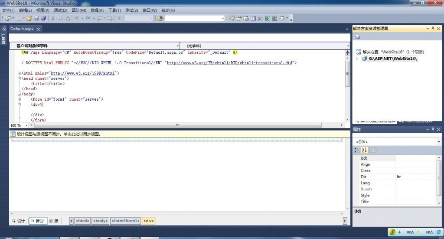Click the source editor vertical scrollbar thumb
Viewport: 444px width, 239px height.
pos(347,74)
